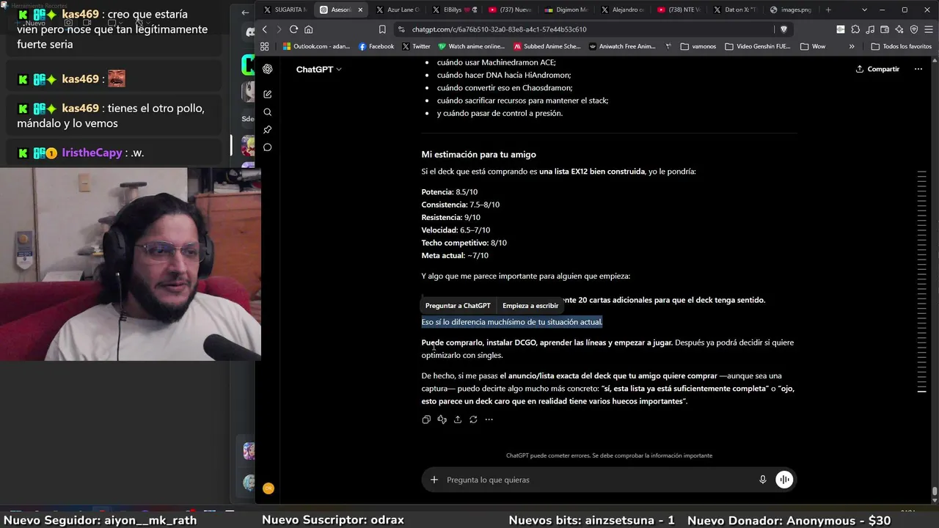
Task: Open the bookmarks bar apps grid
Action: (x=265, y=46)
